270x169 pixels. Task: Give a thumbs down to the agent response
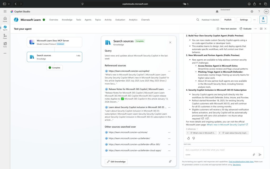(x=194, y=138)
